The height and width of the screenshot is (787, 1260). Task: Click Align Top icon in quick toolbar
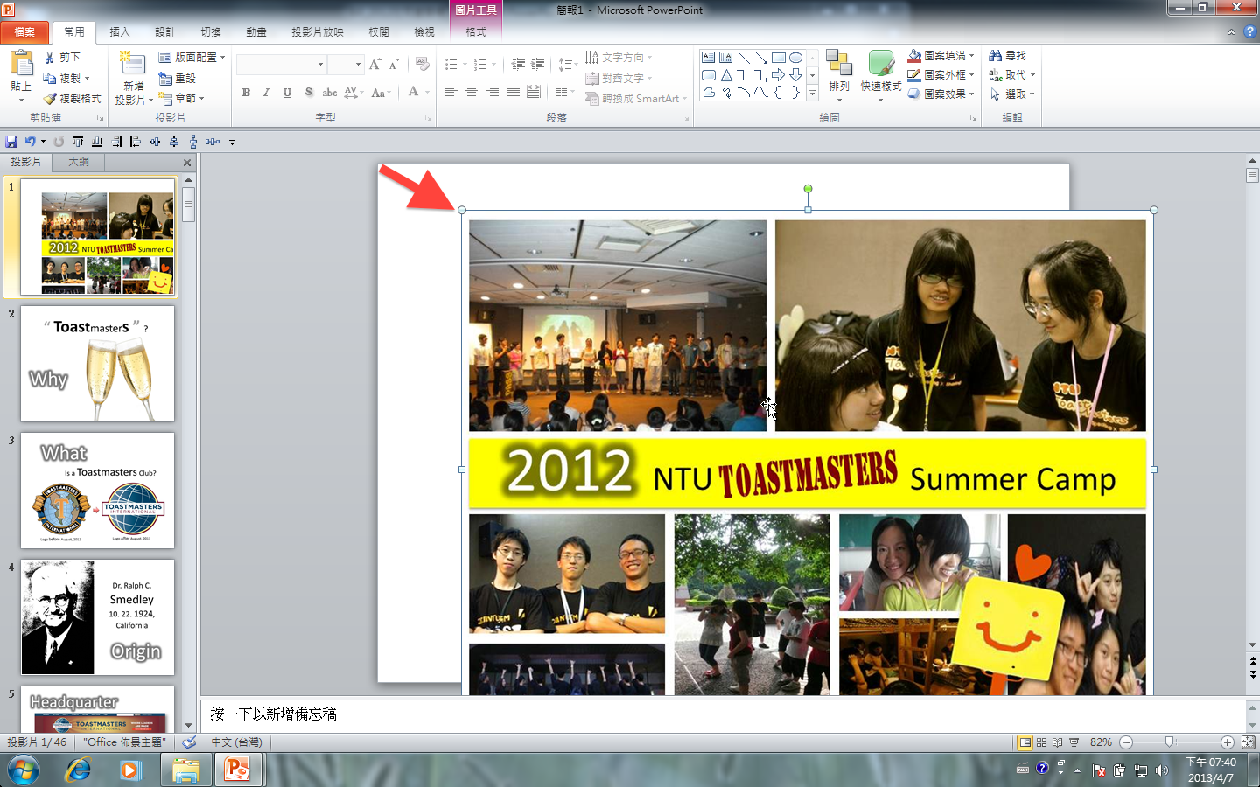78,142
